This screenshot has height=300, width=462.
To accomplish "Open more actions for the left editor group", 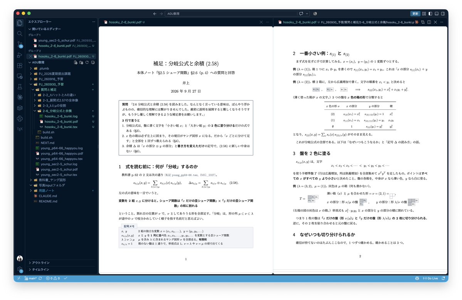I will (267, 22).
